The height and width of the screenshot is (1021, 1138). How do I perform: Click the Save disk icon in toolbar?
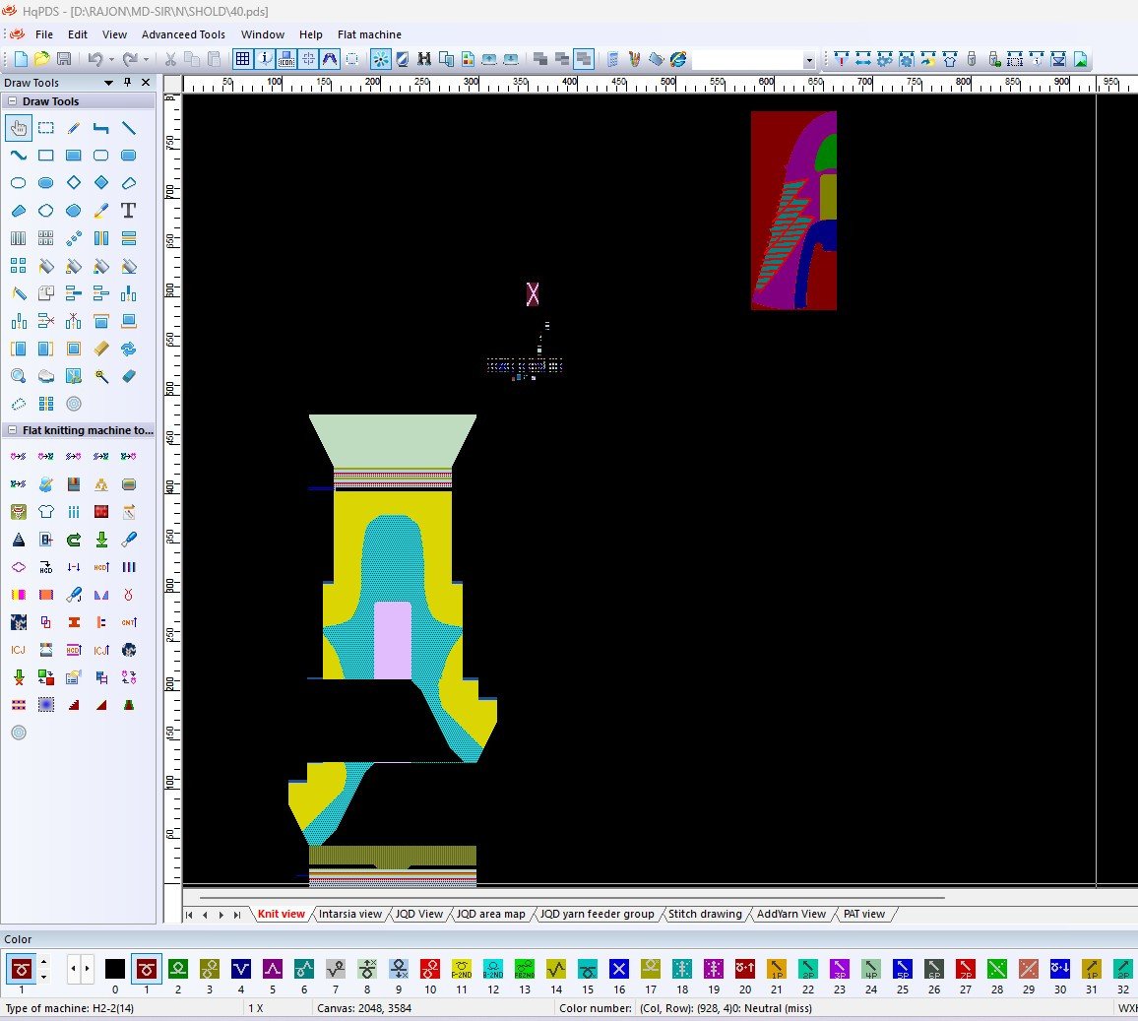point(64,59)
